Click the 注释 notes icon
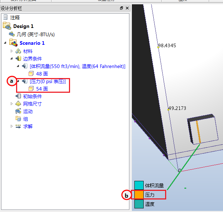 (5, 17)
